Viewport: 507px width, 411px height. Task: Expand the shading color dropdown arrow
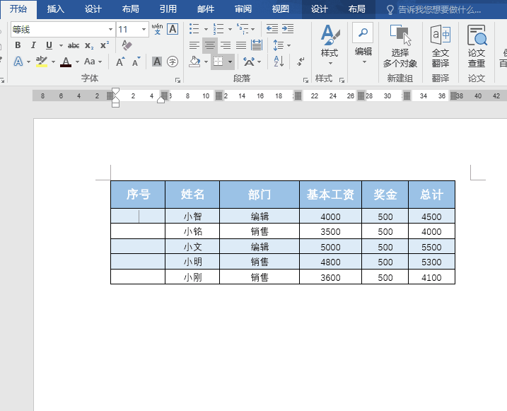click(x=206, y=62)
